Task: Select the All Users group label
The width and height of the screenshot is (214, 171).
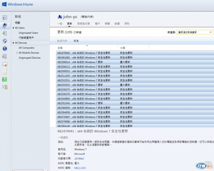Action: tap(20, 28)
